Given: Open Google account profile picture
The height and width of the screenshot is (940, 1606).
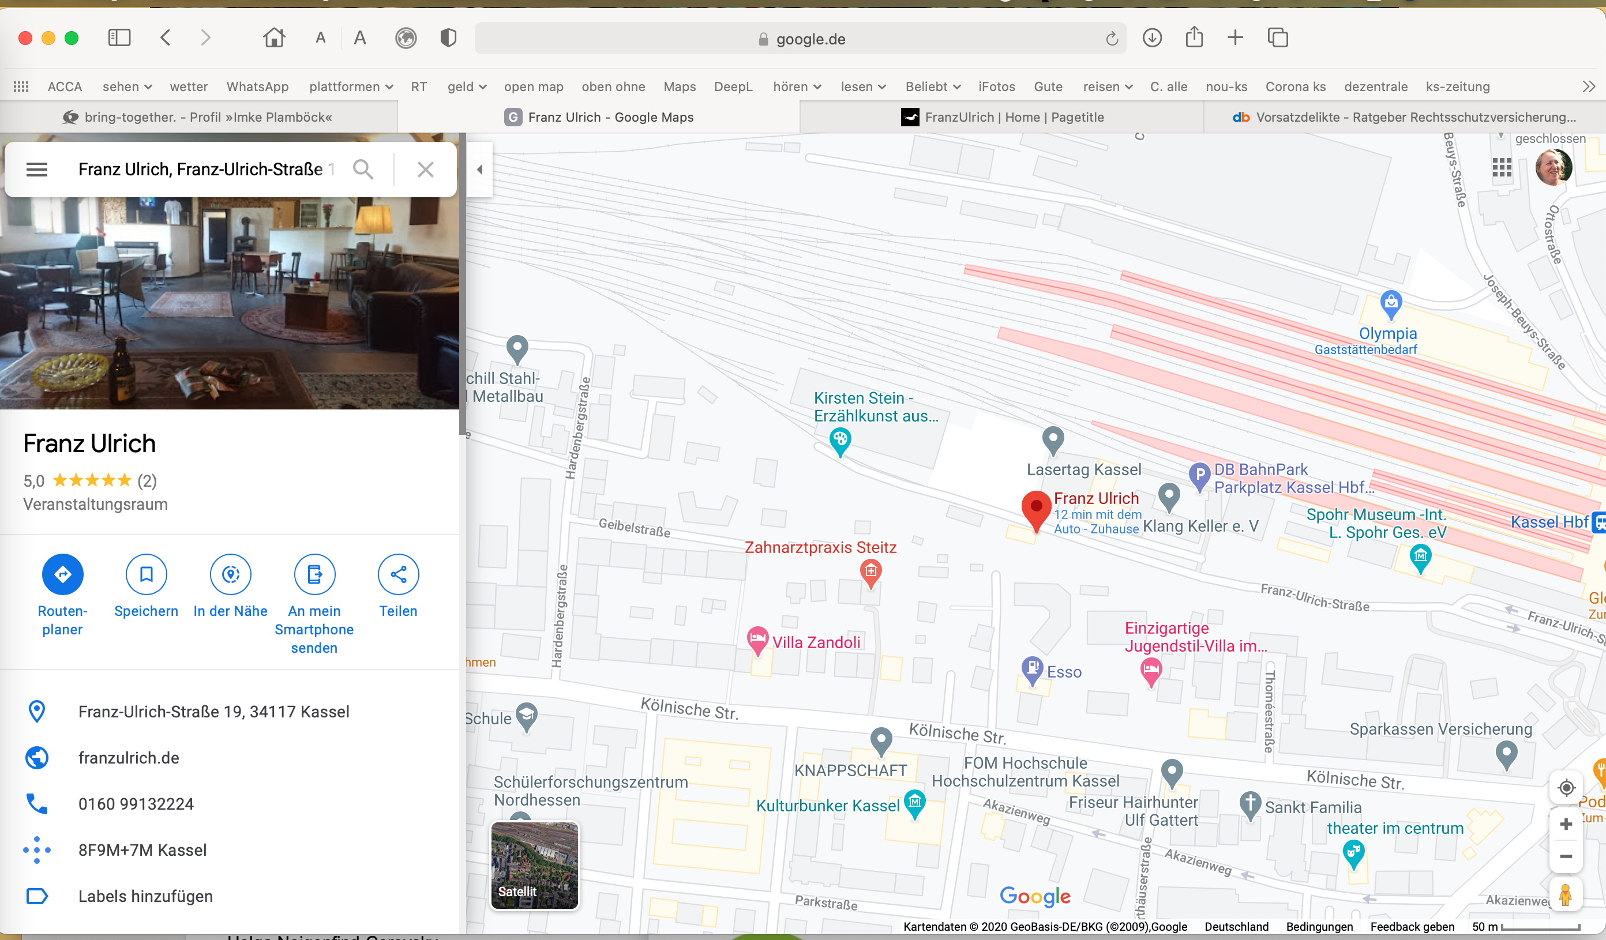Looking at the screenshot, I should click(1554, 168).
